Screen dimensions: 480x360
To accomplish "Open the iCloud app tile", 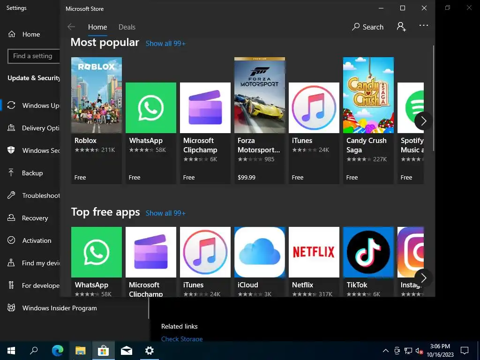I will click(x=260, y=262).
